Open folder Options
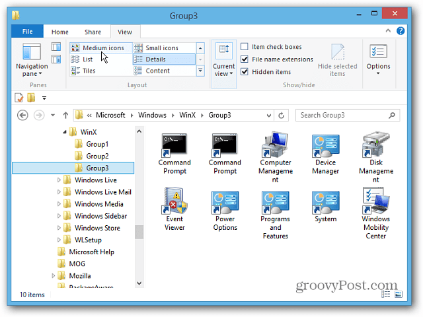 (x=378, y=59)
